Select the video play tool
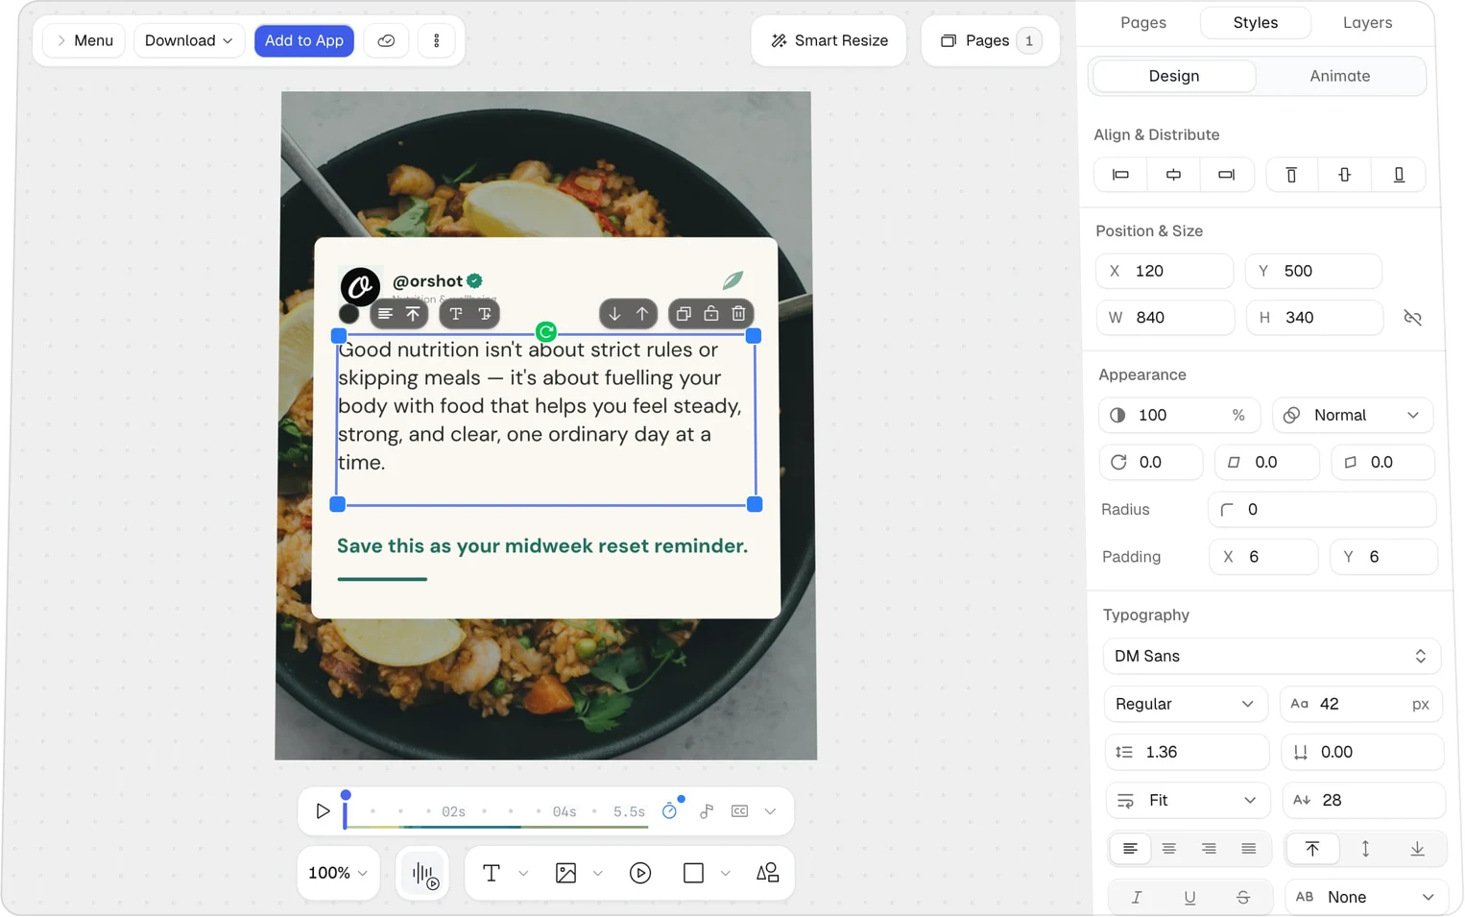The image size is (1465, 917). (640, 873)
